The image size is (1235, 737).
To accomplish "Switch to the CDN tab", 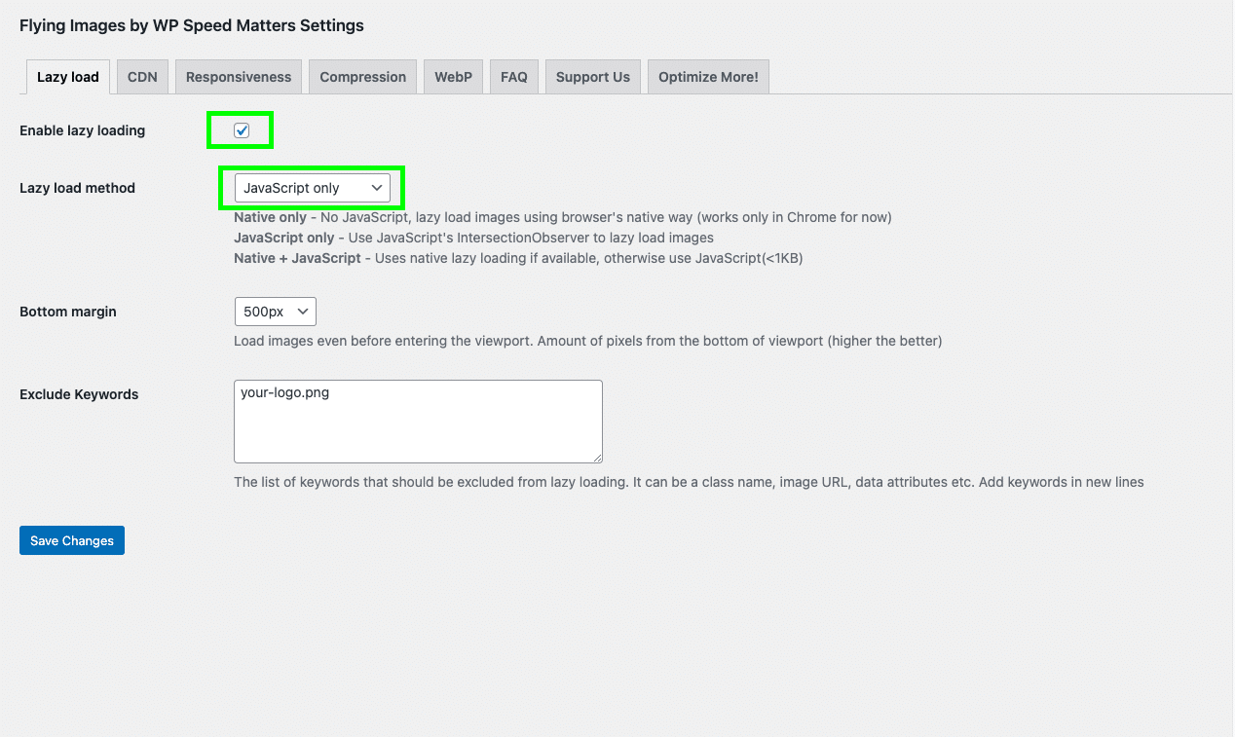I will pos(142,77).
